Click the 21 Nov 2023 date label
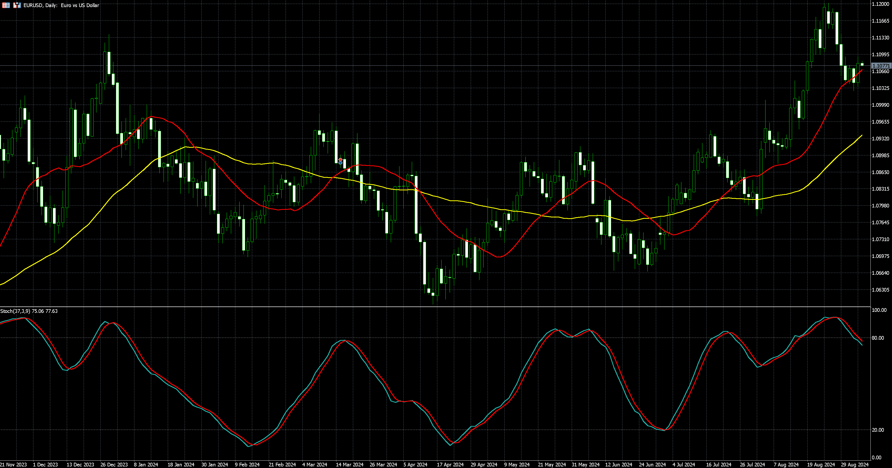 click(13, 465)
